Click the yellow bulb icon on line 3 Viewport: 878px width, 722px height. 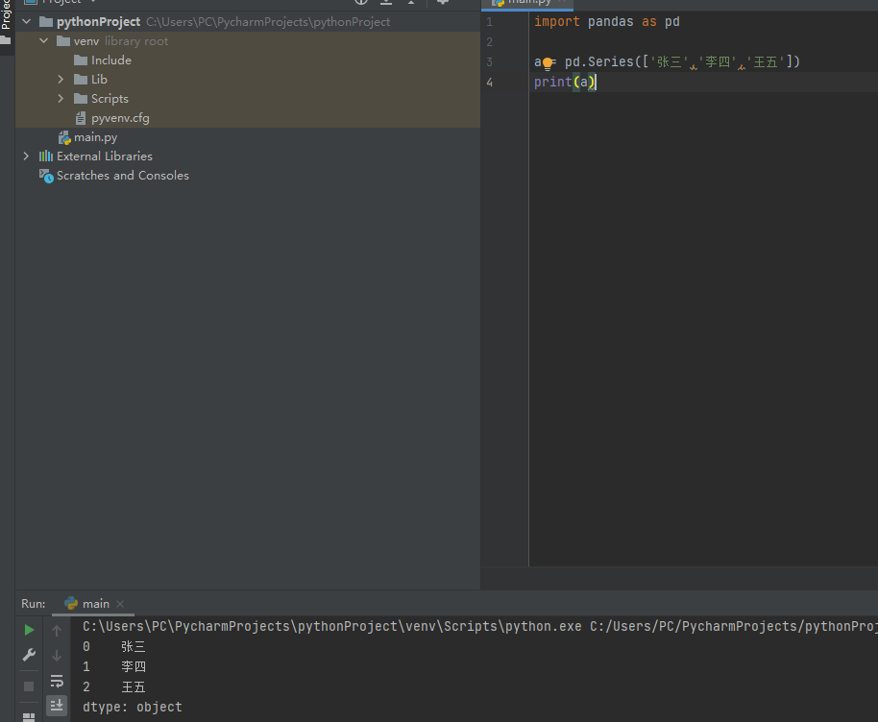click(546, 60)
